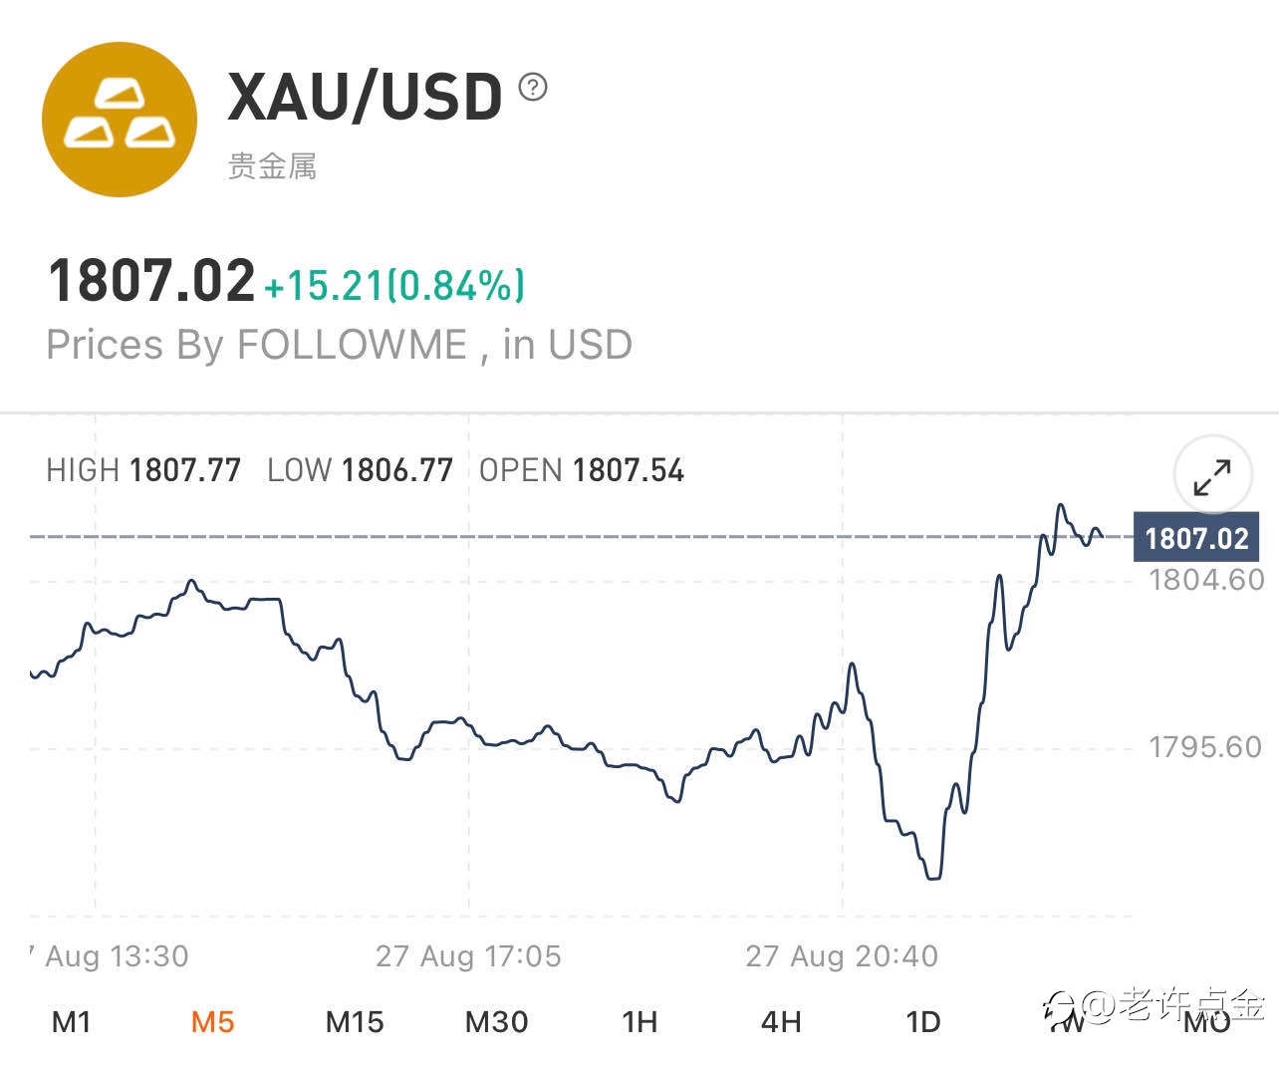Show the MO monthly chart

point(1207,1022)
